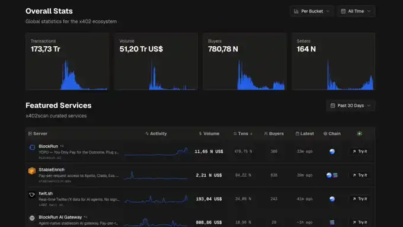
Task: Click the StableEnrich activity sparkline
Action: [x=156, y=175]
